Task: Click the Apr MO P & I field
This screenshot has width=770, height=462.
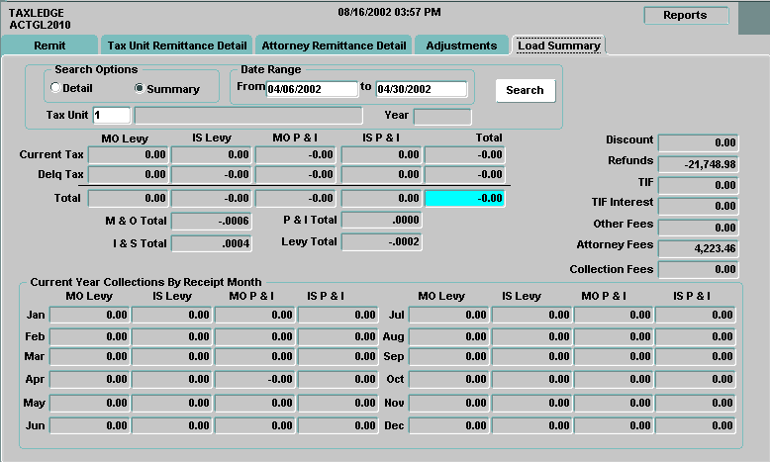Action: [x=254, y=380]
